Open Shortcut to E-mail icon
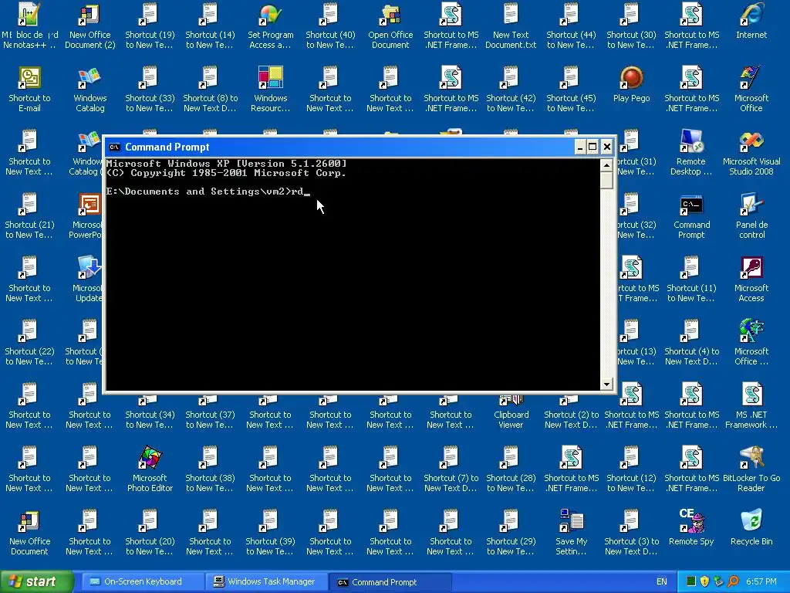This screenshot has height=593, width=790. coord(29,89)
